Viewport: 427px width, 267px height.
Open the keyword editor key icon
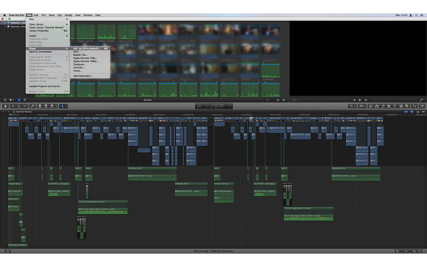(32, 106)
